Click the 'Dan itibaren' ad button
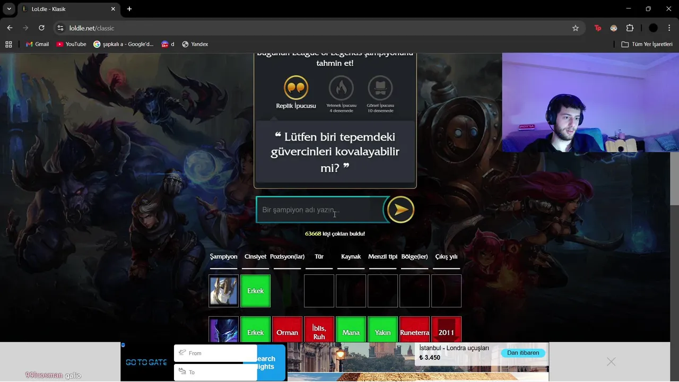This screenshot has height=382, width=679. point(523,353)
